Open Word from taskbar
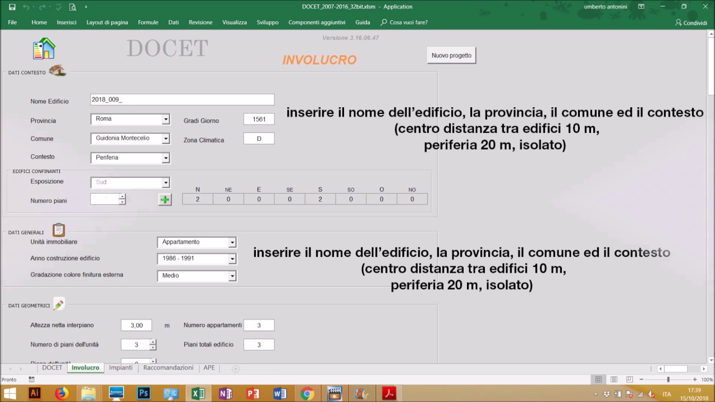715x402 pixels. 280,393
